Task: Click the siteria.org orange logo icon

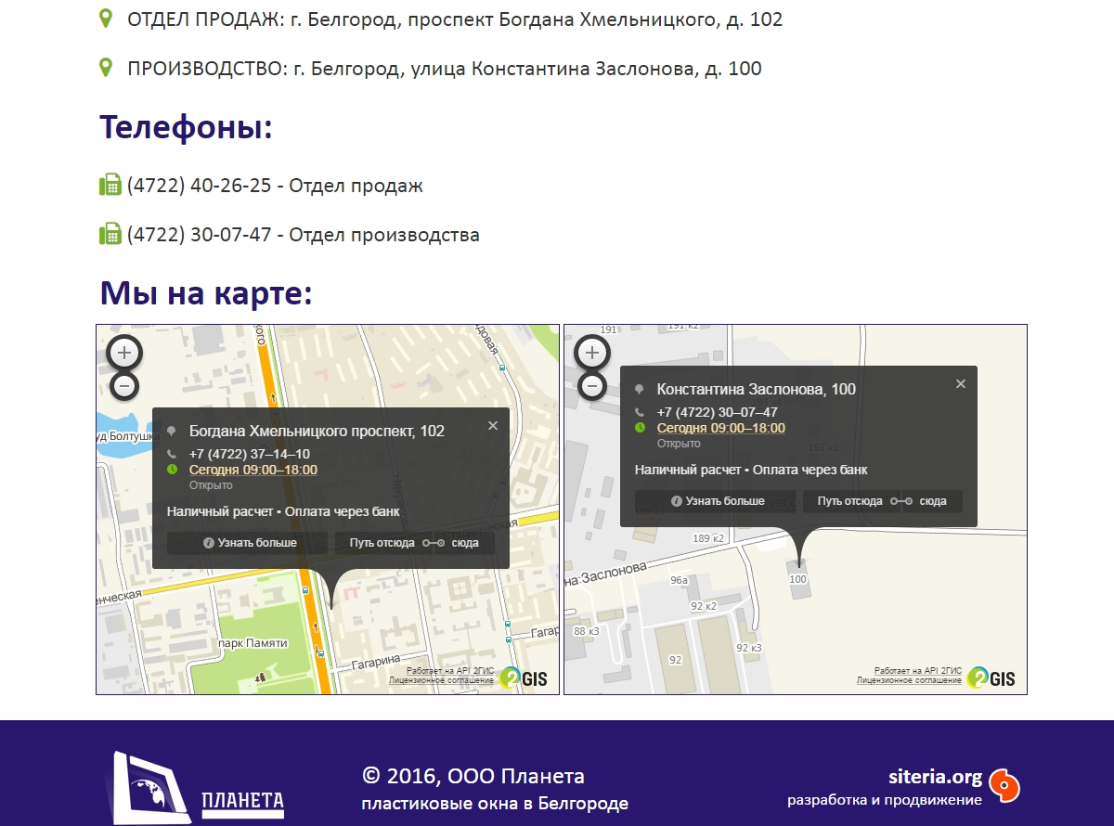Action: (1004, 785)
